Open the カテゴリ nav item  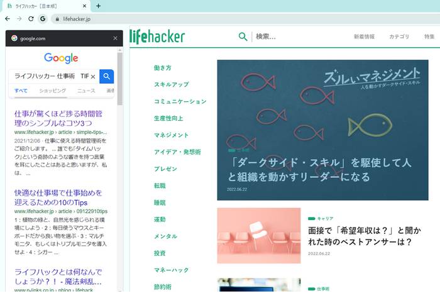(x=399, y=36)
